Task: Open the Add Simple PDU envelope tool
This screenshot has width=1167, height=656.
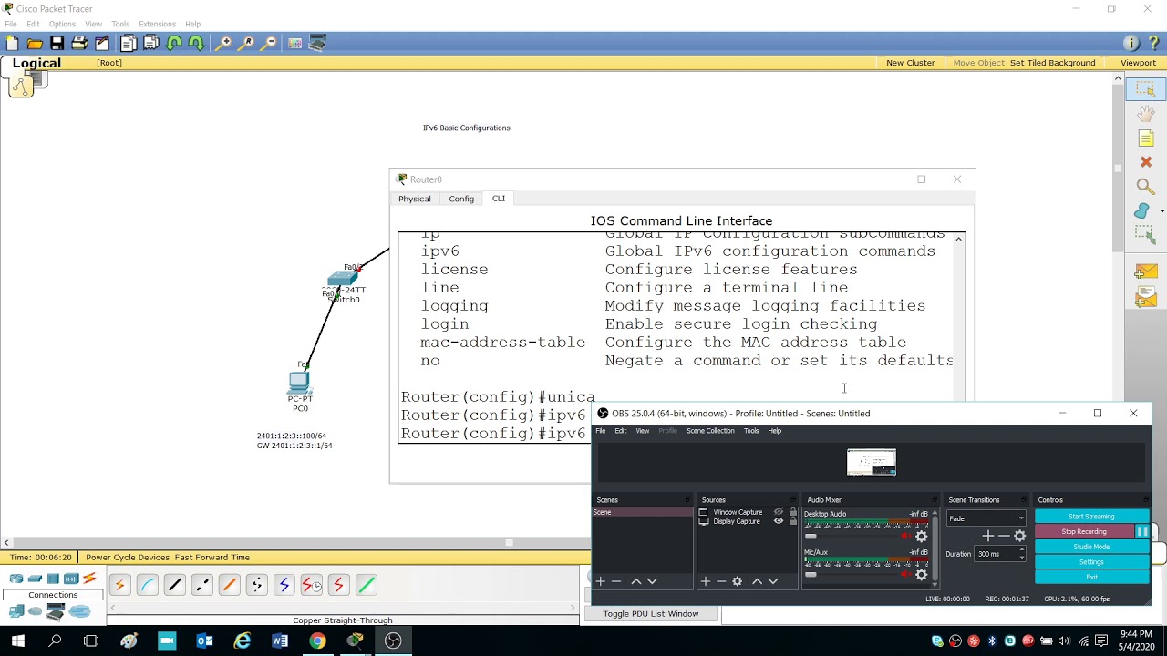Action: point(1145,272)
